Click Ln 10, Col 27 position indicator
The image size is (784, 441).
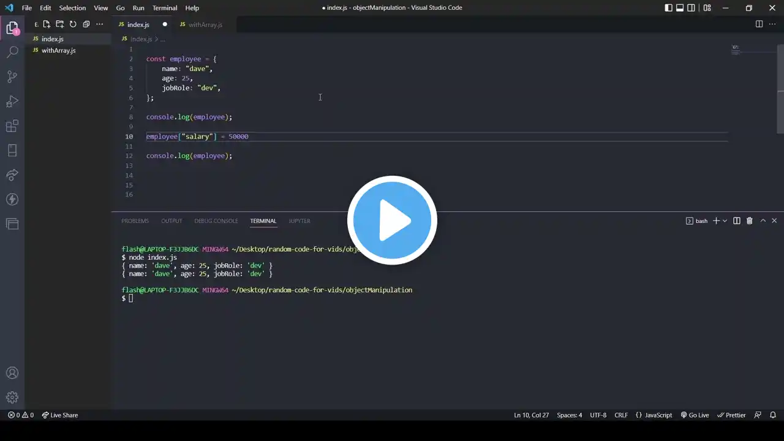point(532,415)
